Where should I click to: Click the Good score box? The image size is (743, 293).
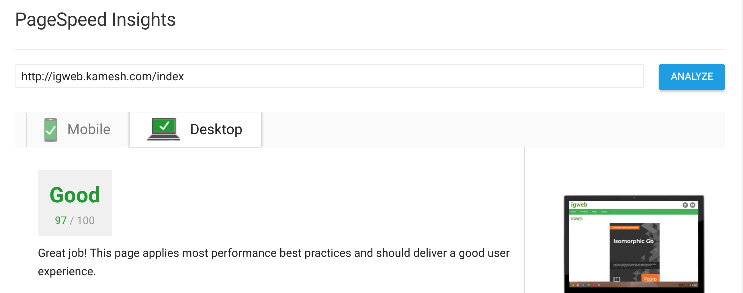click(x=75, y=203)
